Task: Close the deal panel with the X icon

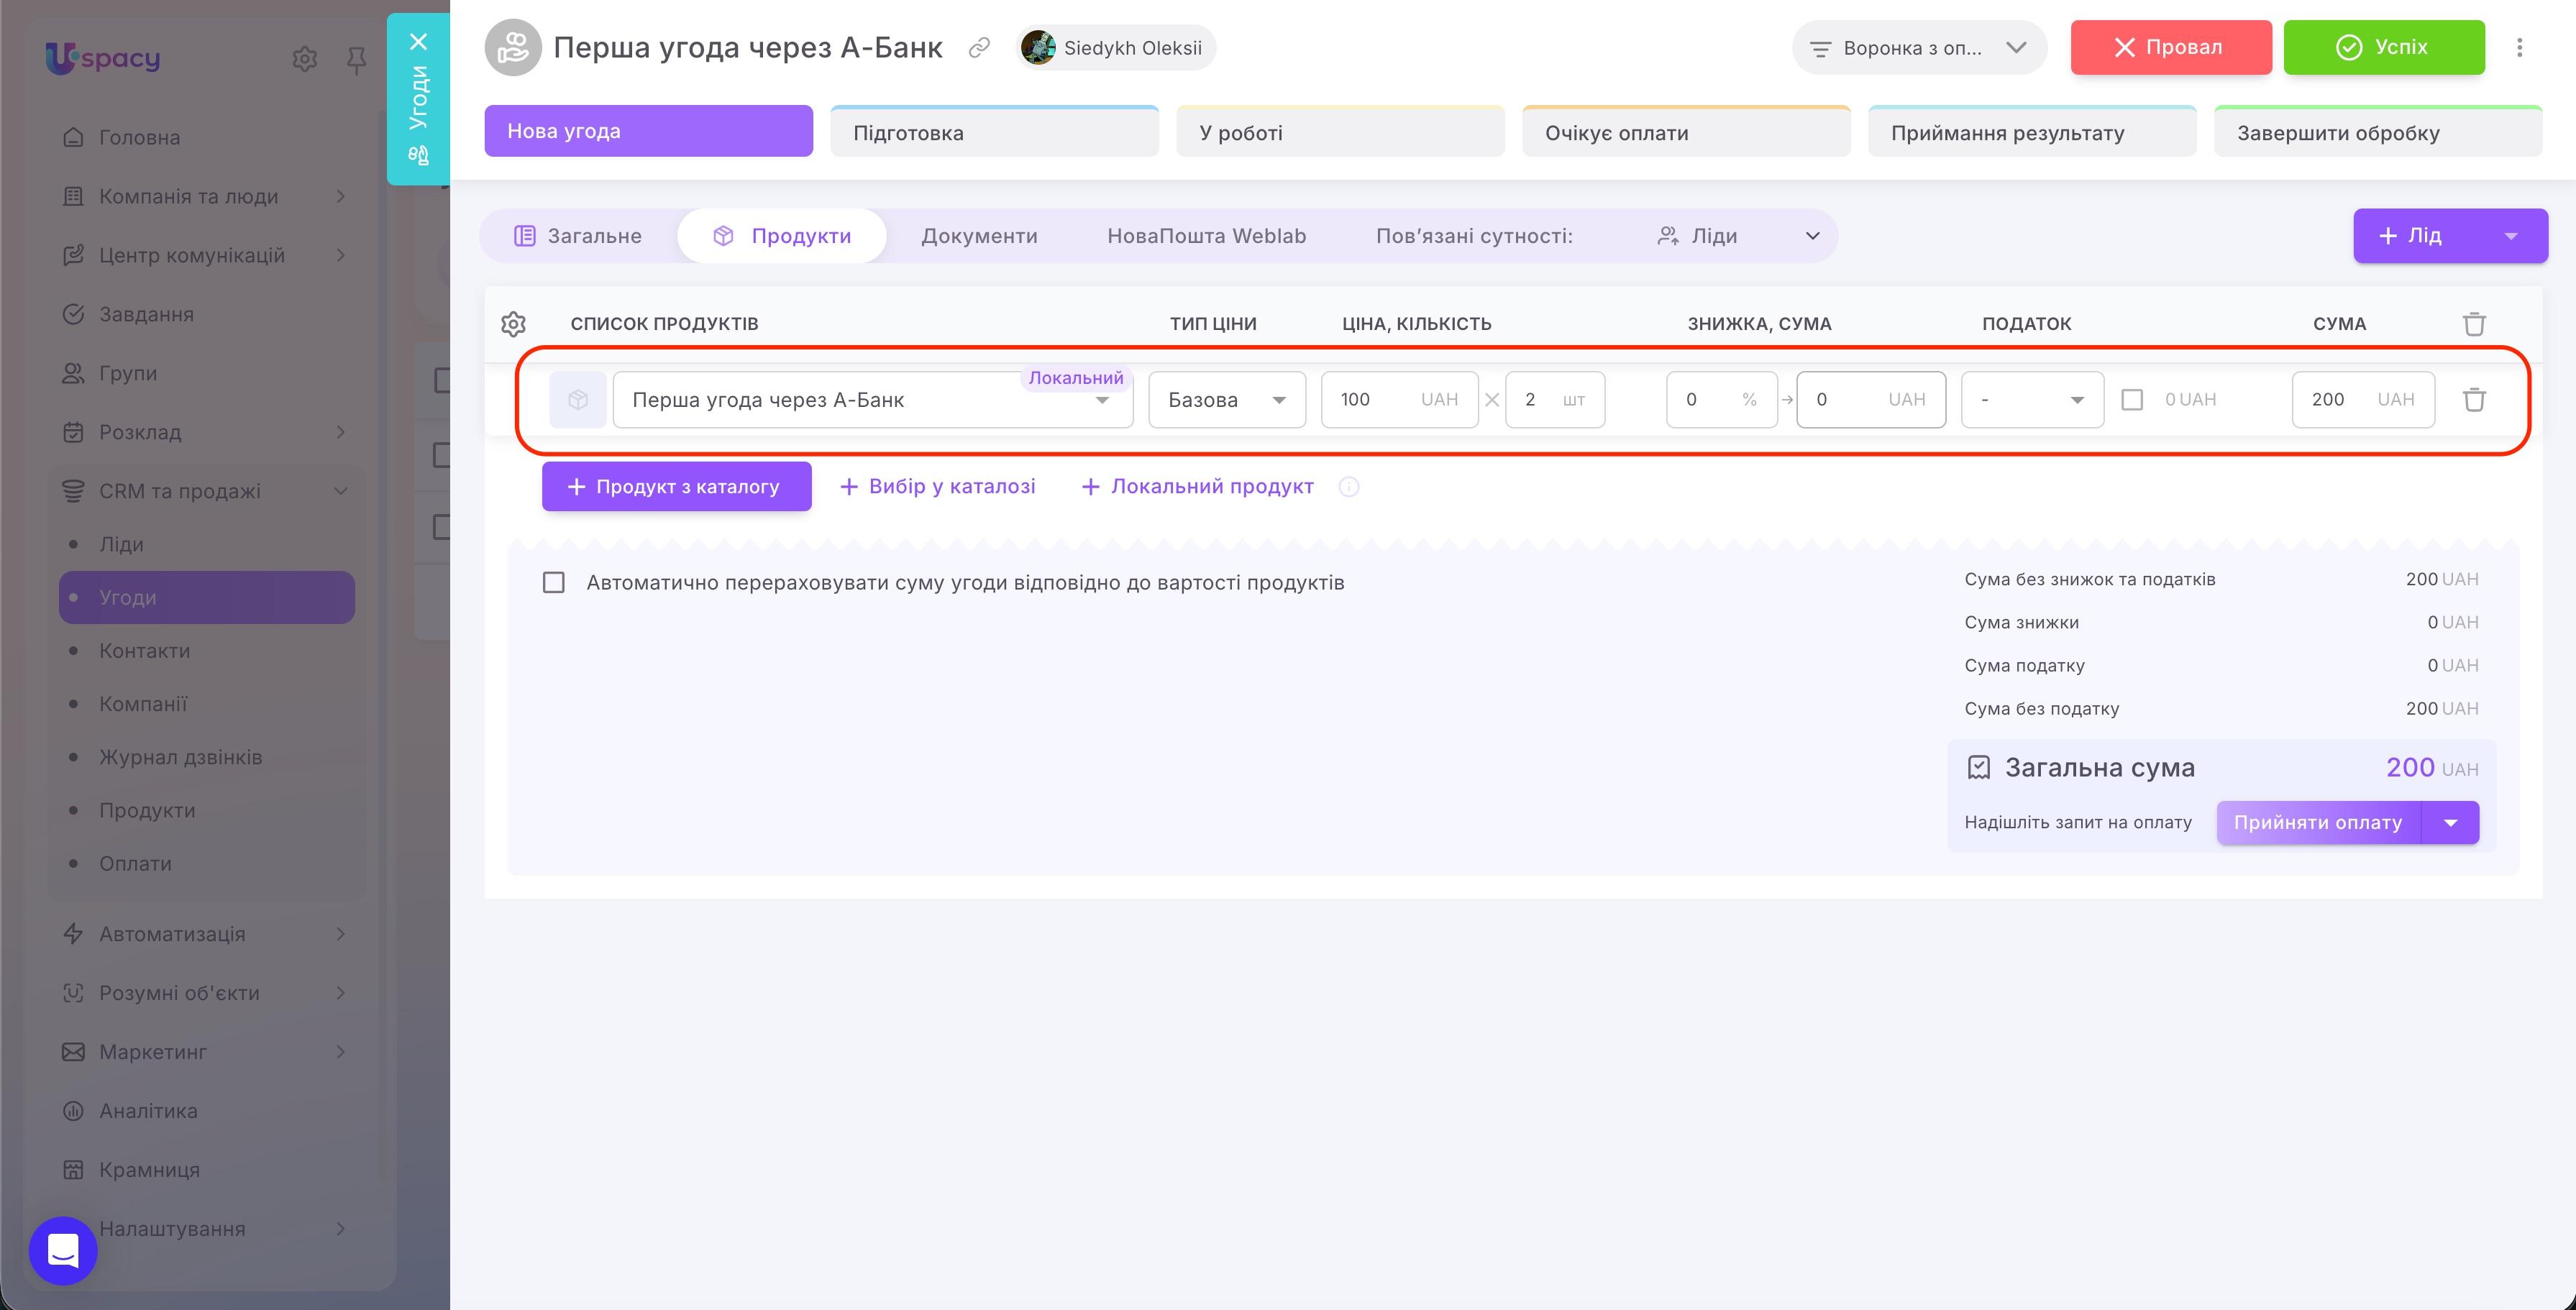Action: (x=418, y=41)
